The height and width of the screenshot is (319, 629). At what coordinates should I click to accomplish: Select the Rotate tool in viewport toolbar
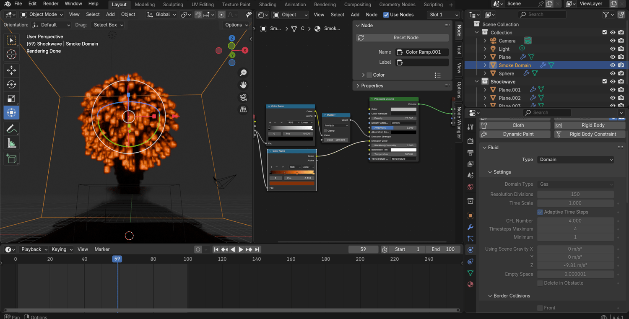[x=11, y=84]
